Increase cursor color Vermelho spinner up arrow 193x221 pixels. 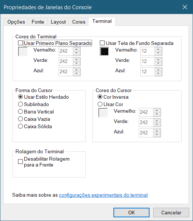pyautogui.click(x=157, y=110)
